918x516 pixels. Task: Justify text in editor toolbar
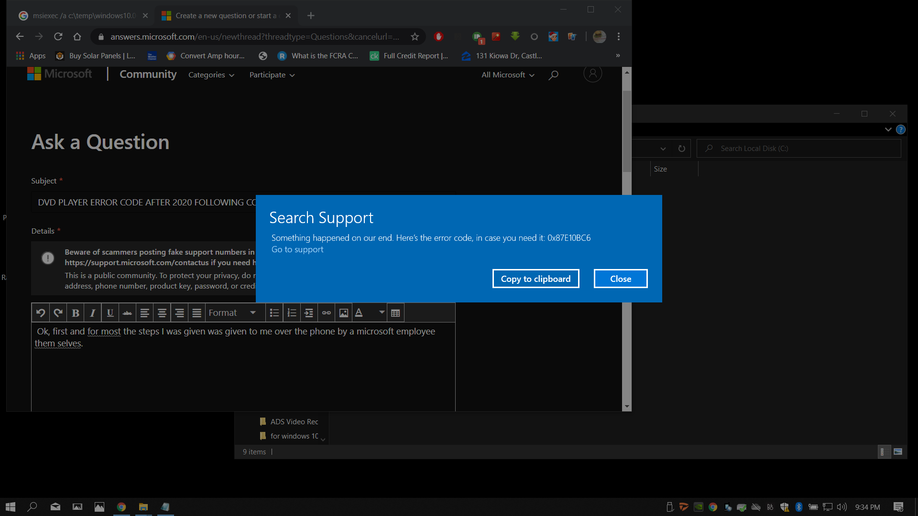pyautogui.click(x=197, y=313)
